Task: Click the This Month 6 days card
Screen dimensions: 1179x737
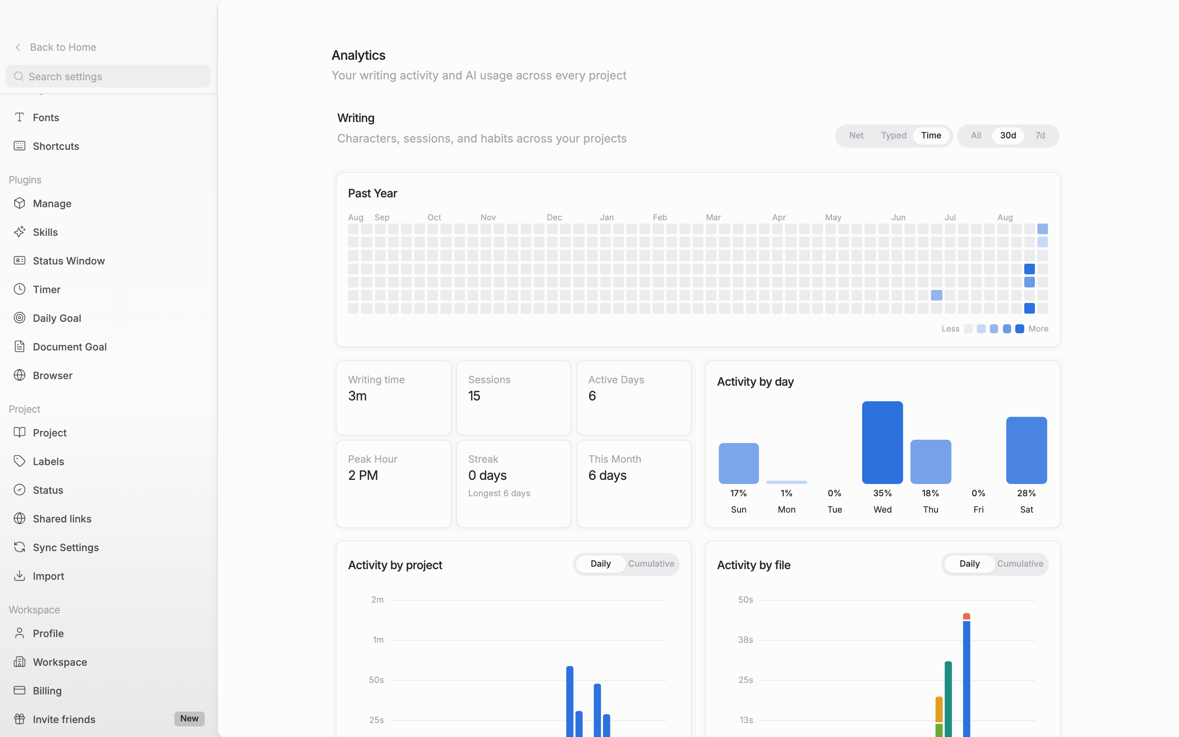Action: coord(633,484)
